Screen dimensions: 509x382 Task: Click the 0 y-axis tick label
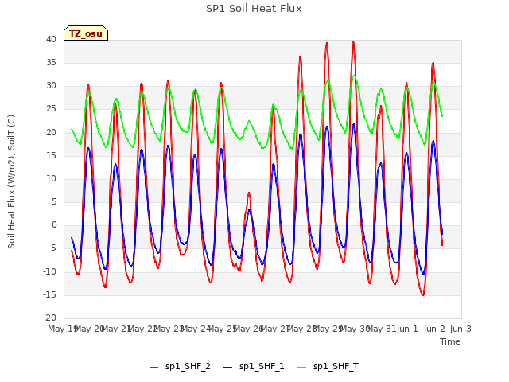point(54,224)
